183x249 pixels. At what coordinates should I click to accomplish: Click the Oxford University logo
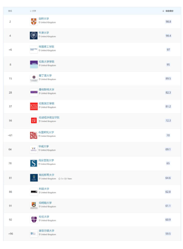coord(34,36)
